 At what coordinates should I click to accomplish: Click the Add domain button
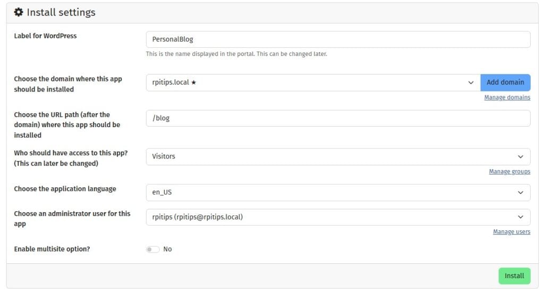505,82
